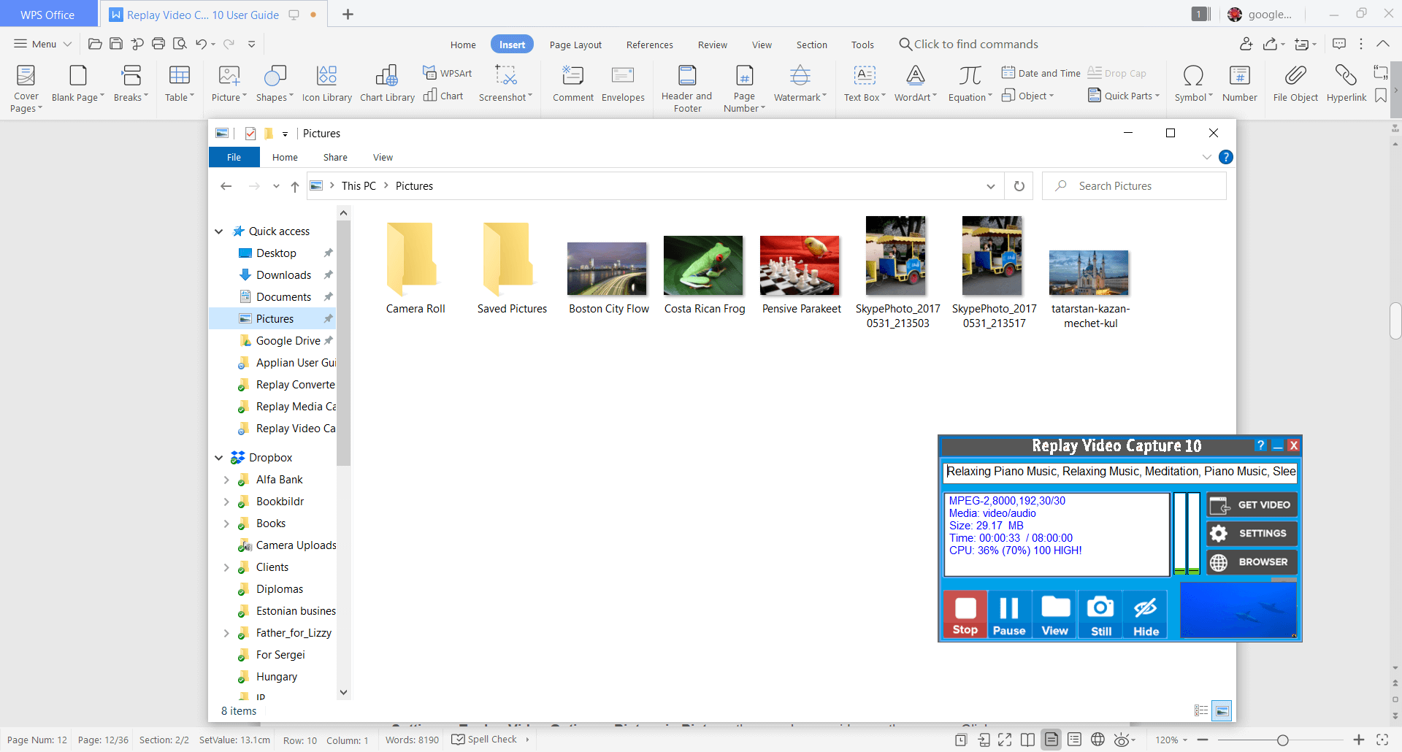Collapse the Dropbox tree node
The height and width of the screenshot is (752, 1402).
pos(218,458)
